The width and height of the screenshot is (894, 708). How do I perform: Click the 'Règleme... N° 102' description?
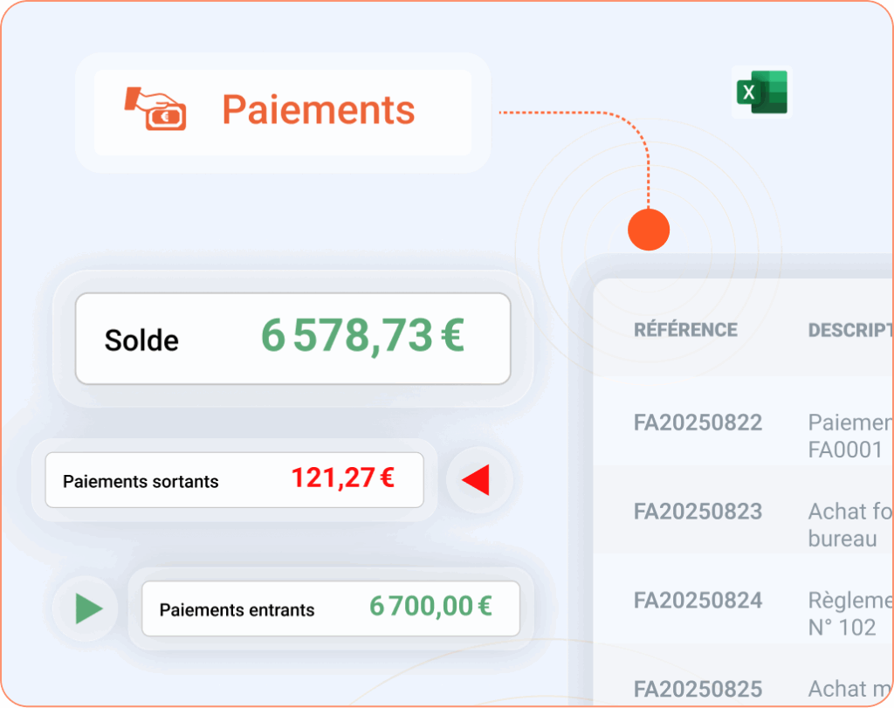tap(848, 614)
